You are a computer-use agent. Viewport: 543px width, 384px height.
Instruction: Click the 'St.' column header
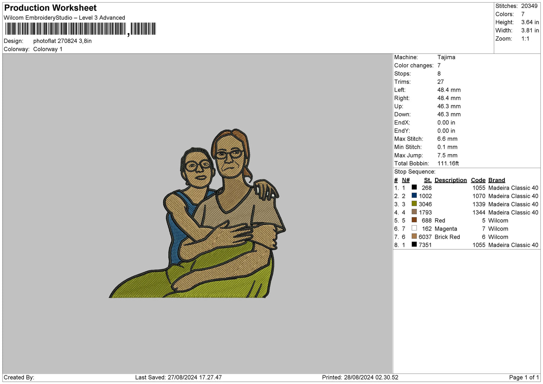[x=428, y=180]
